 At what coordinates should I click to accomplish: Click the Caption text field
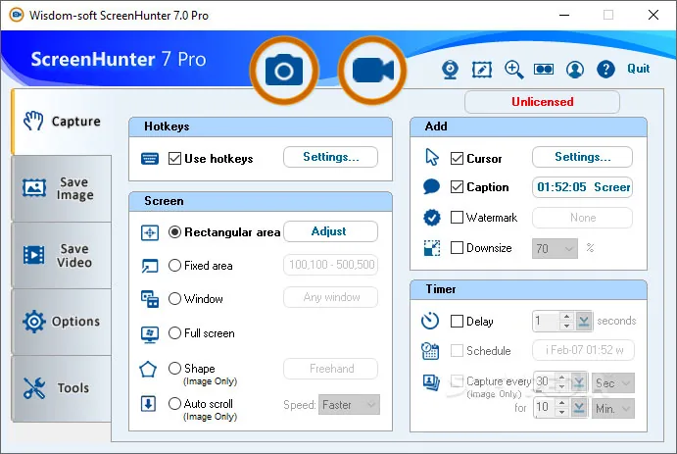tap(582, 187)
